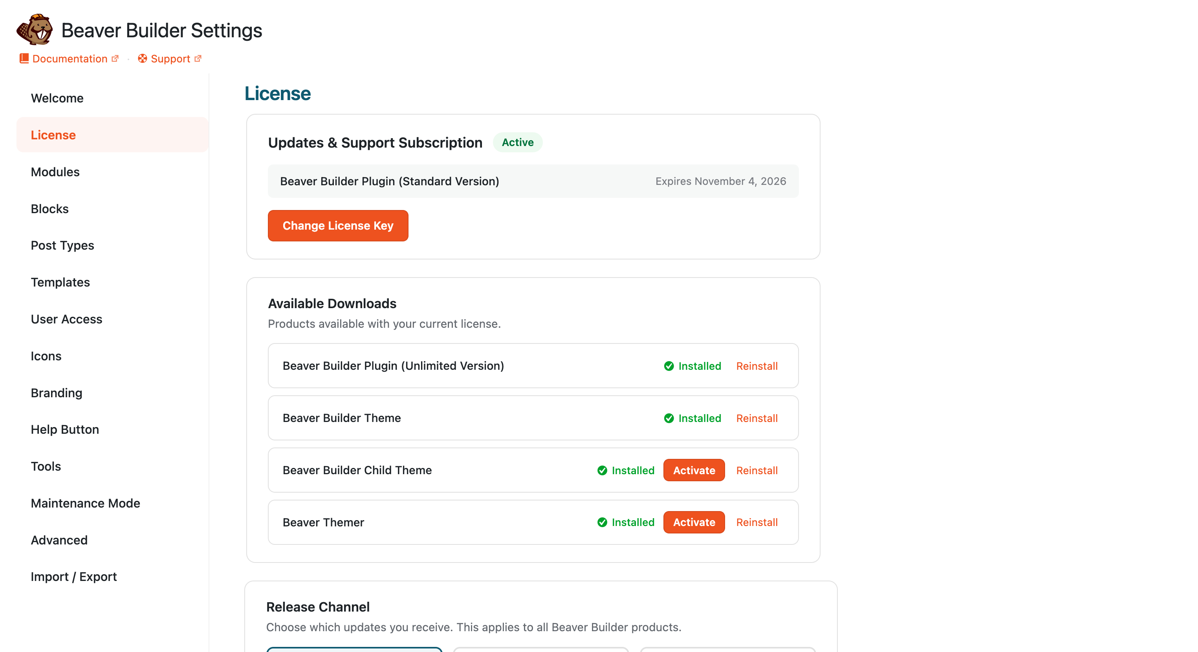Viewport: 1198px width, 652px height.
Task: Open the Support link
Action: pyautogui.click(x=170, y=58)
